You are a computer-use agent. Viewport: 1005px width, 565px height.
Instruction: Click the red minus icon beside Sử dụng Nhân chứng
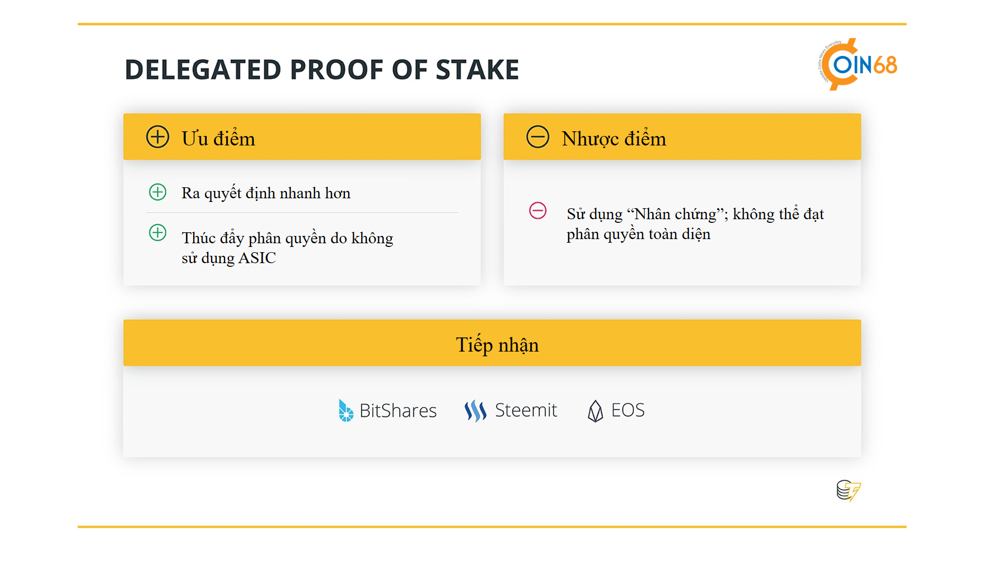point(538,211)
